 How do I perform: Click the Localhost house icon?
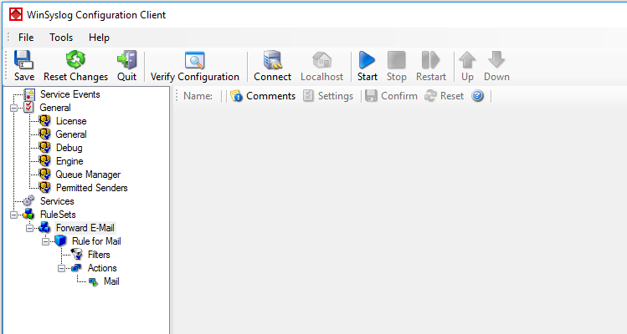(322, 60)
